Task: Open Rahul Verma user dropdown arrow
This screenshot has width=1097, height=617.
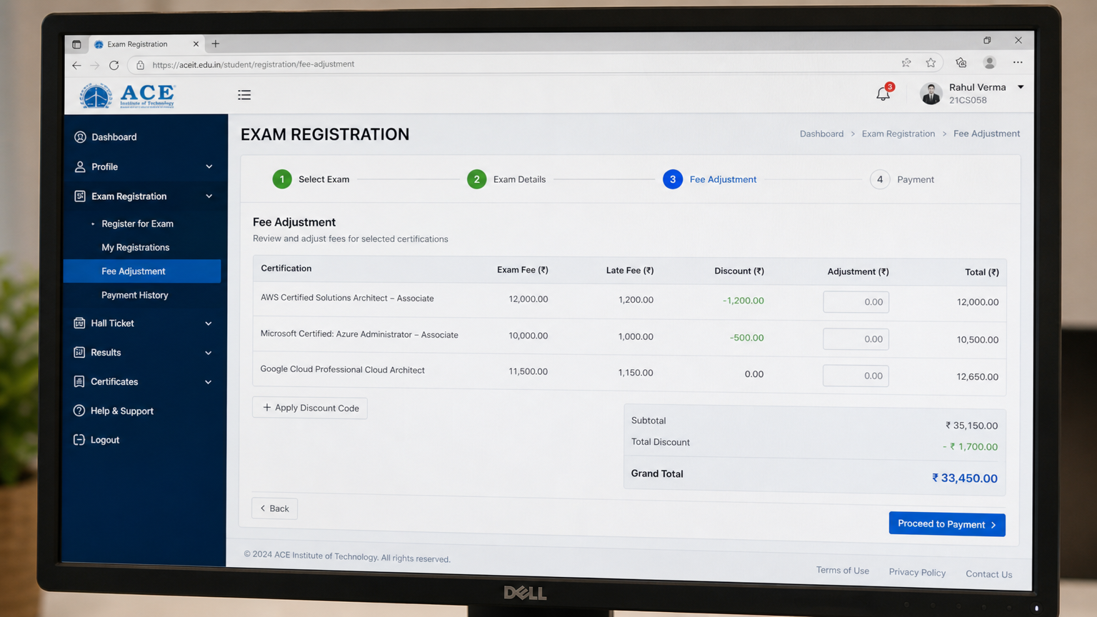Action: [x=1021, y=87]
